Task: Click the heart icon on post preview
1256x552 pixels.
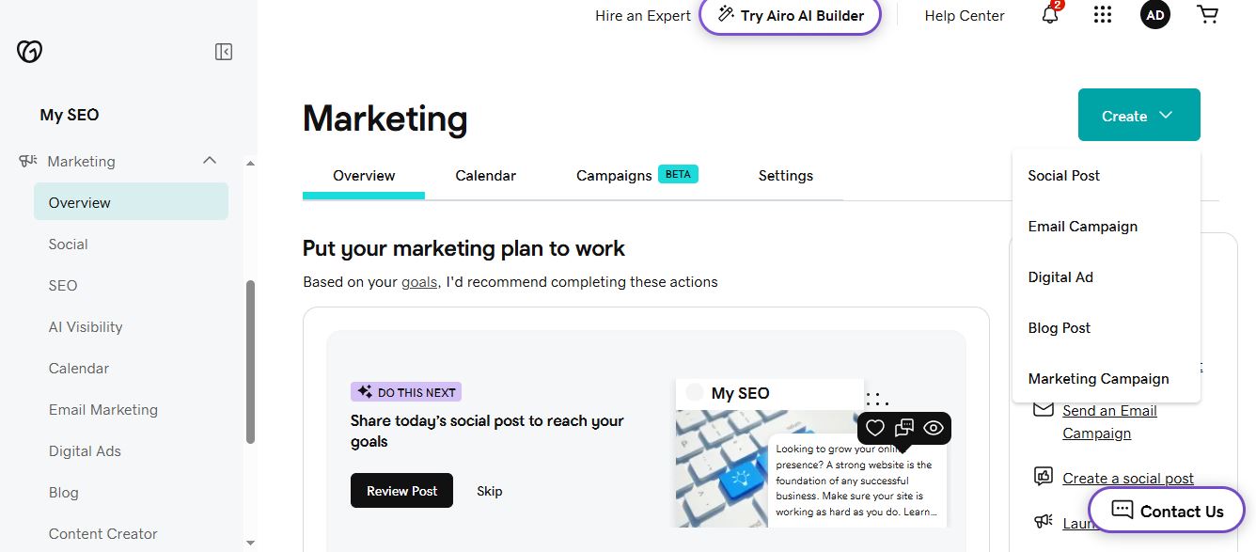Action: point(874,429)
